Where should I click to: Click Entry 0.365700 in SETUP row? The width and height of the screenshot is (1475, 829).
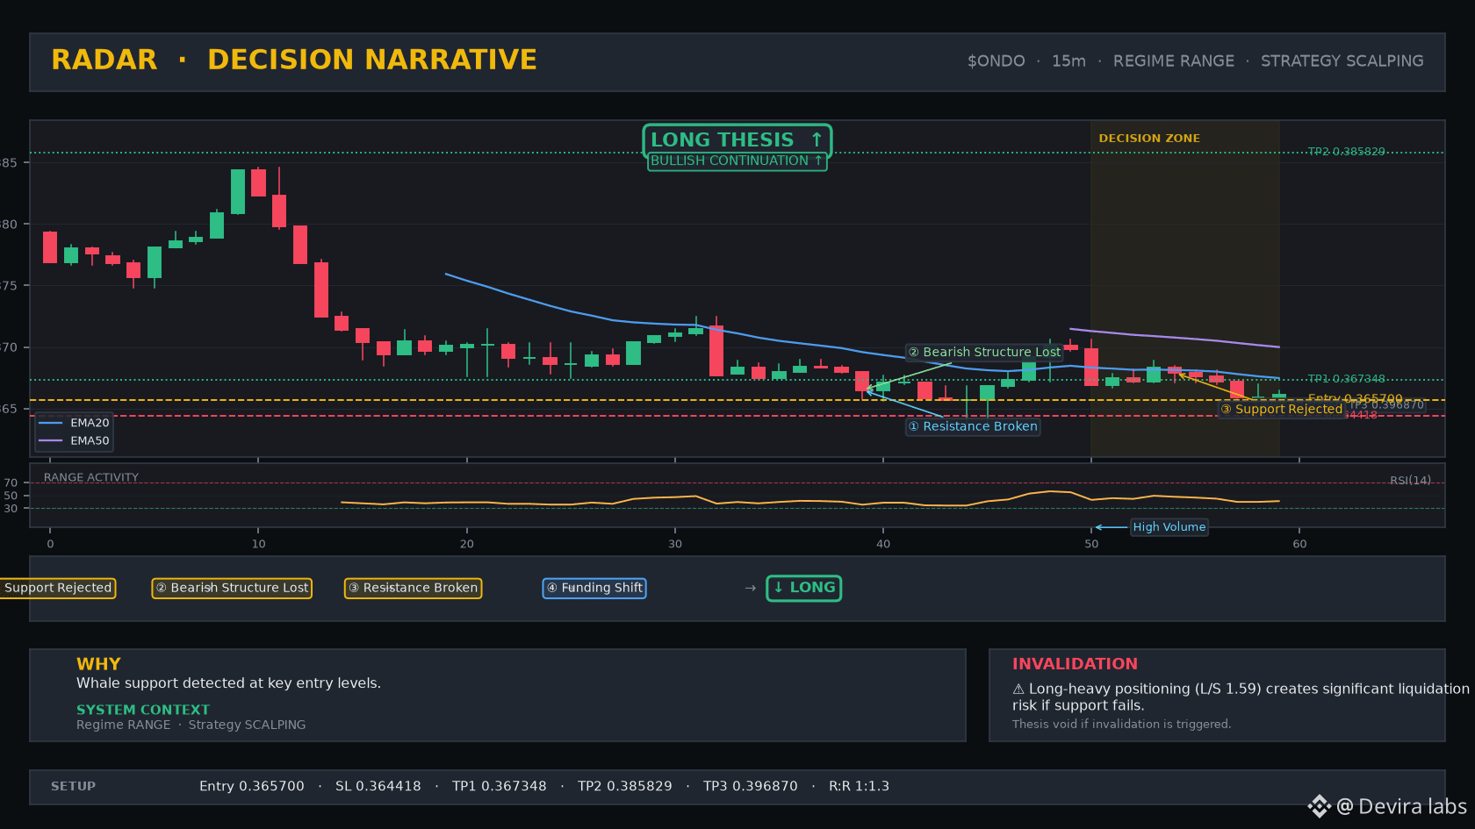point(252,786)
